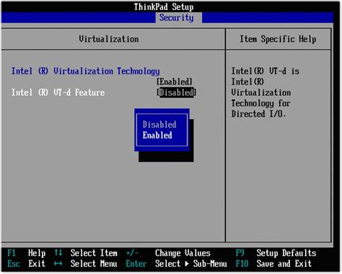Click the left/right arrows Select Menu icon
Viewport: 342px width, 274px height.
[58, 264]
